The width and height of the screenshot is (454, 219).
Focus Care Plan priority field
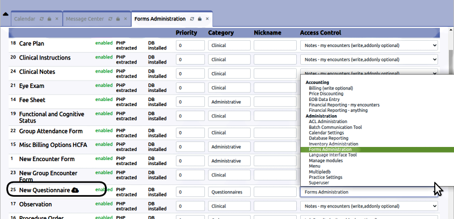tap(190, 45)
